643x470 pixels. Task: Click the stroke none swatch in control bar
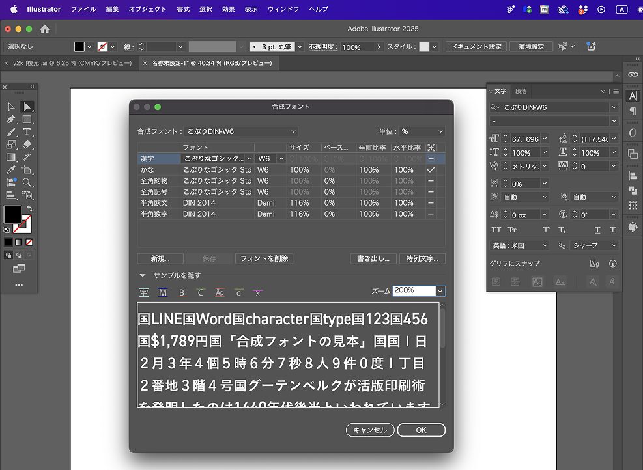point(102,47)
